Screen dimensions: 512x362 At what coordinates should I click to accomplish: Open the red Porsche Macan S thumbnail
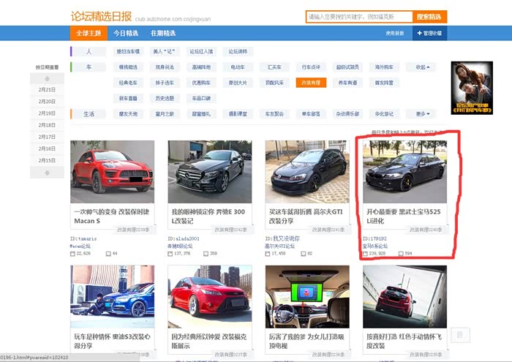point(113,172)
